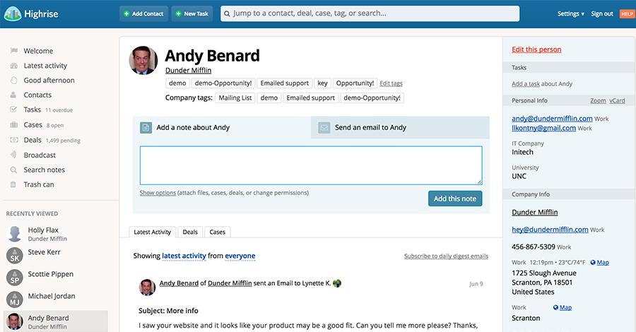
Task: Change the everyone filter
Action: tap(240, 256)
